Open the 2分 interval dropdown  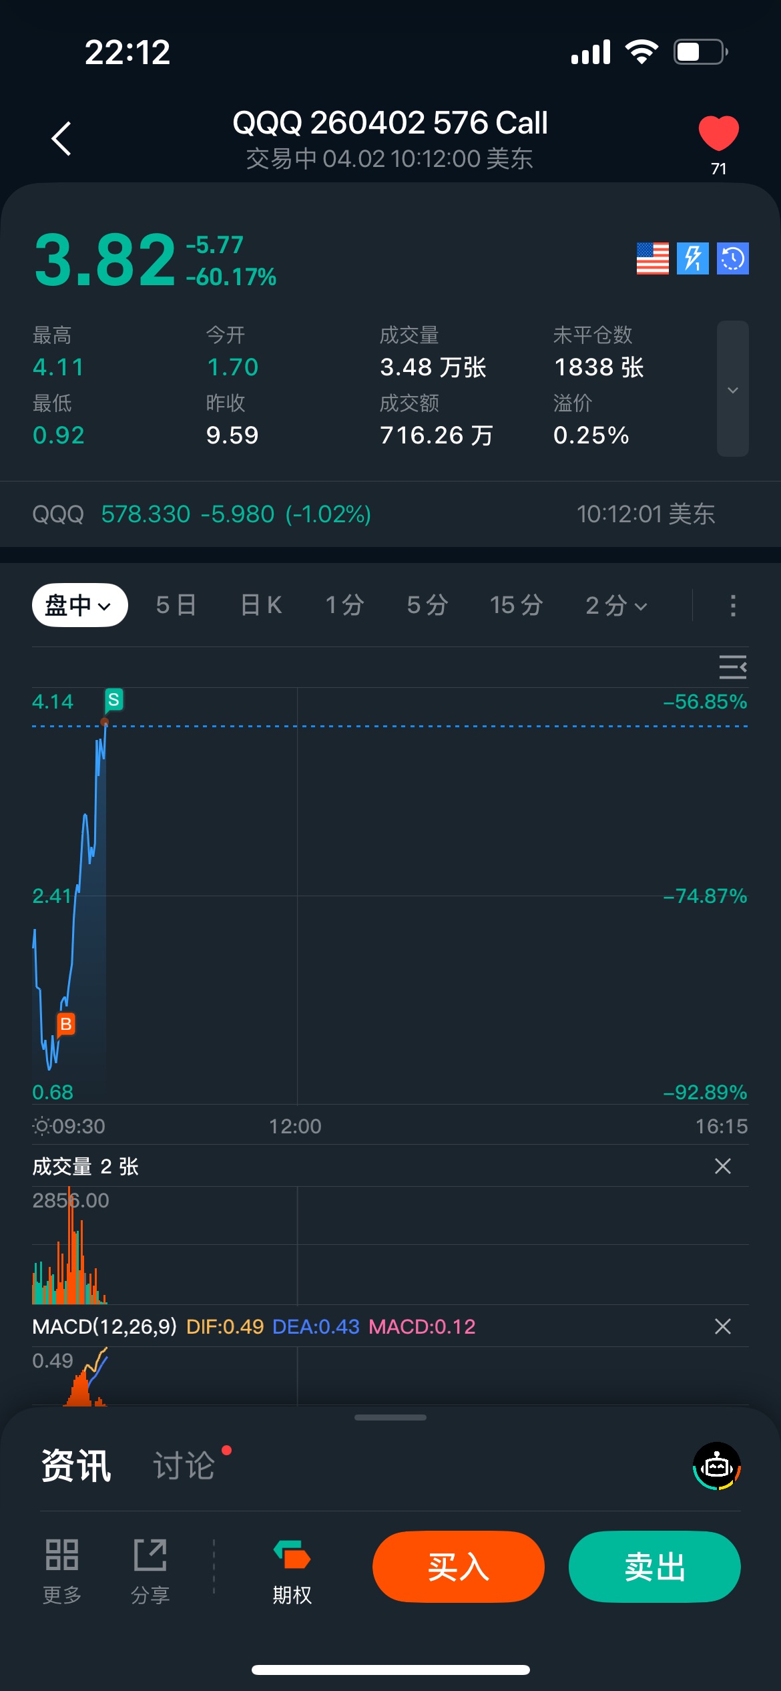(615, 605)
